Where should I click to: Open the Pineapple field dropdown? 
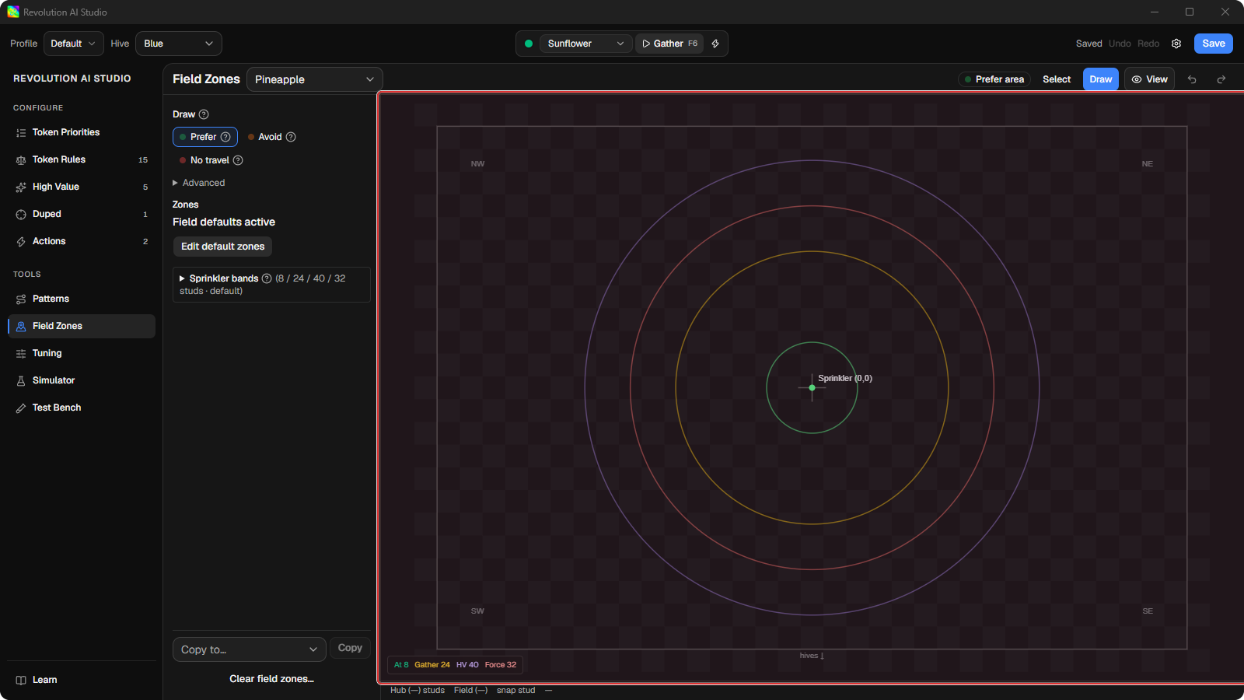click(x=314, y=79)
